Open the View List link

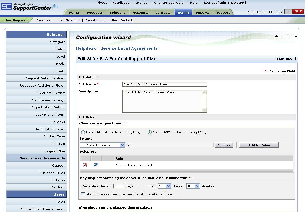(x=284, y=58)
